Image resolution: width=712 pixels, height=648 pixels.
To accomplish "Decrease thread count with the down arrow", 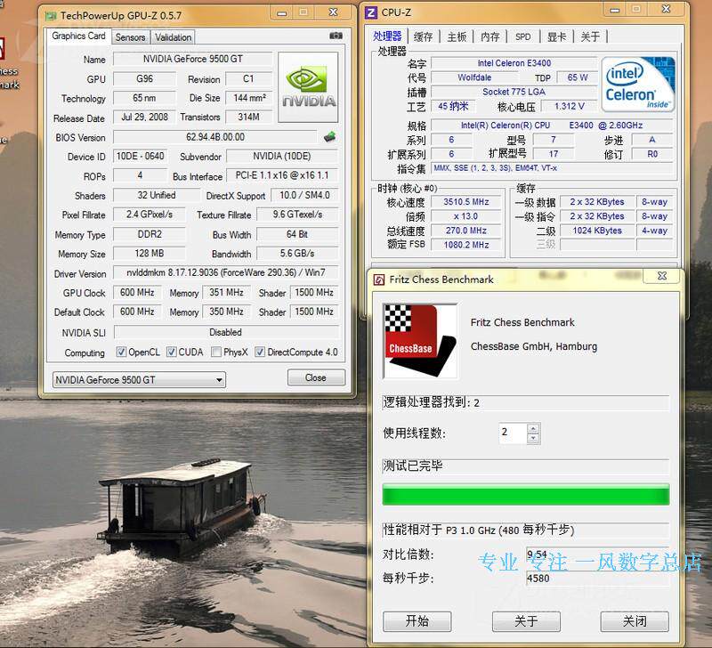I will 533,438.
